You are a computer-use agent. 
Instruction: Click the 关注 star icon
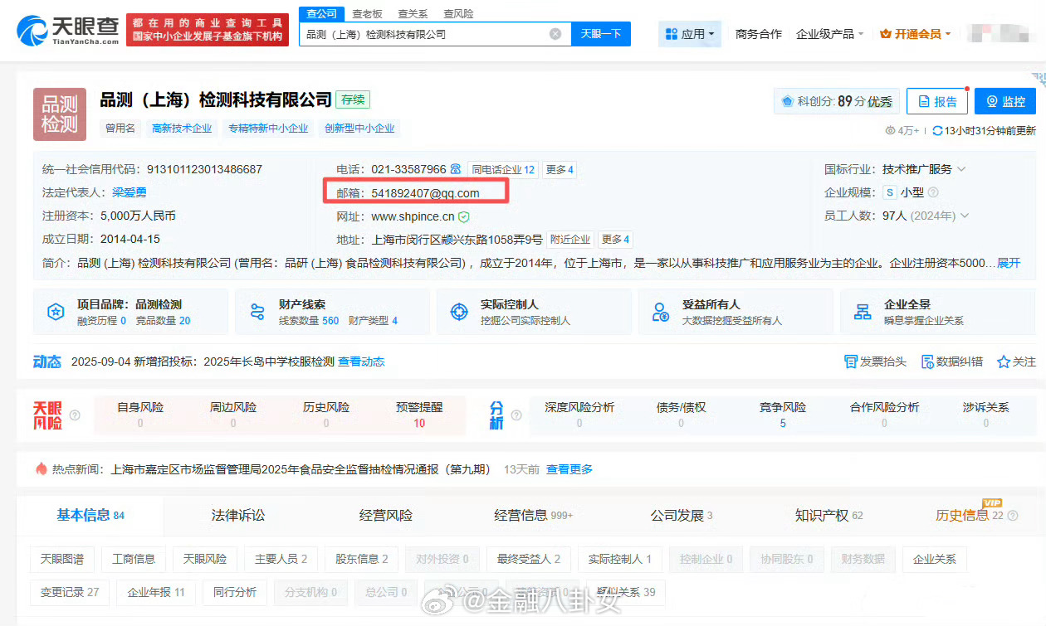click(1004, 362)
